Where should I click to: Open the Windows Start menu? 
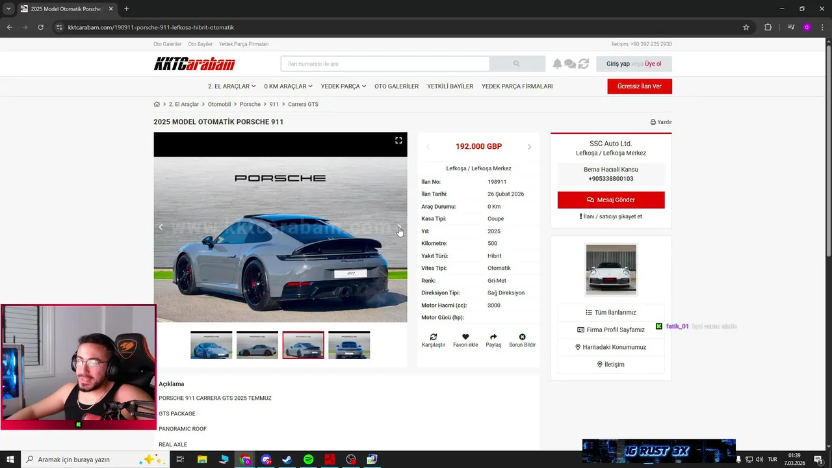[10, 460]
